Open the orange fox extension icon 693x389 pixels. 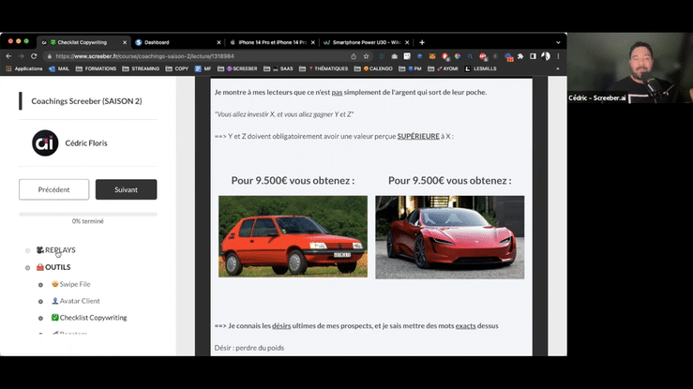(432, 56)
